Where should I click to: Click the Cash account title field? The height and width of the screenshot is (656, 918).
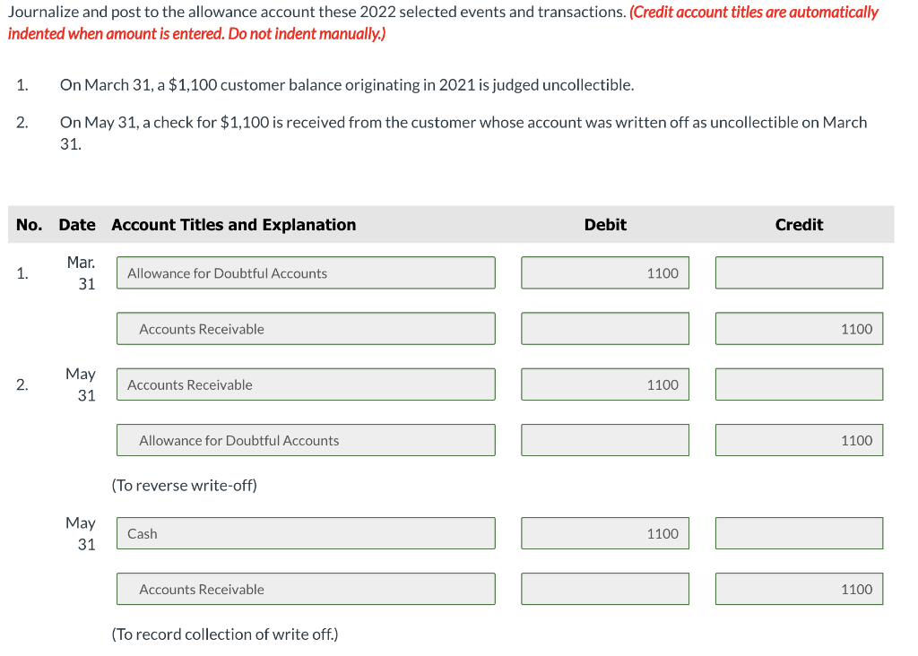click(306, 532)
